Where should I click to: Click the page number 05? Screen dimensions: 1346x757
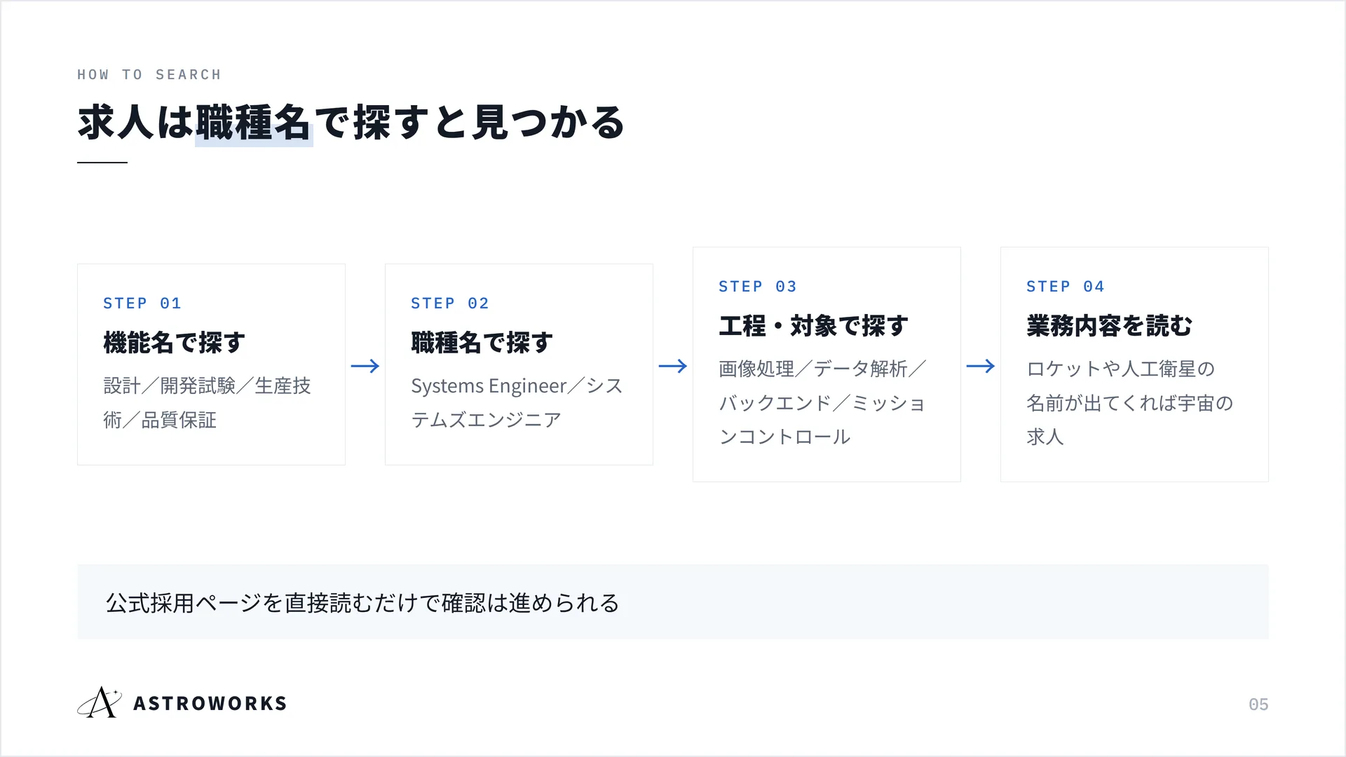[1258, 704]
